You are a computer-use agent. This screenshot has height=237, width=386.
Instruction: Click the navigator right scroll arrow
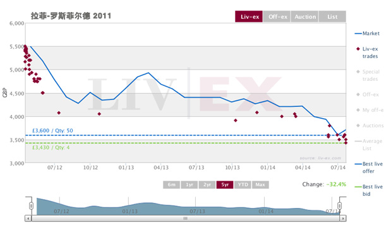[343, 218]
